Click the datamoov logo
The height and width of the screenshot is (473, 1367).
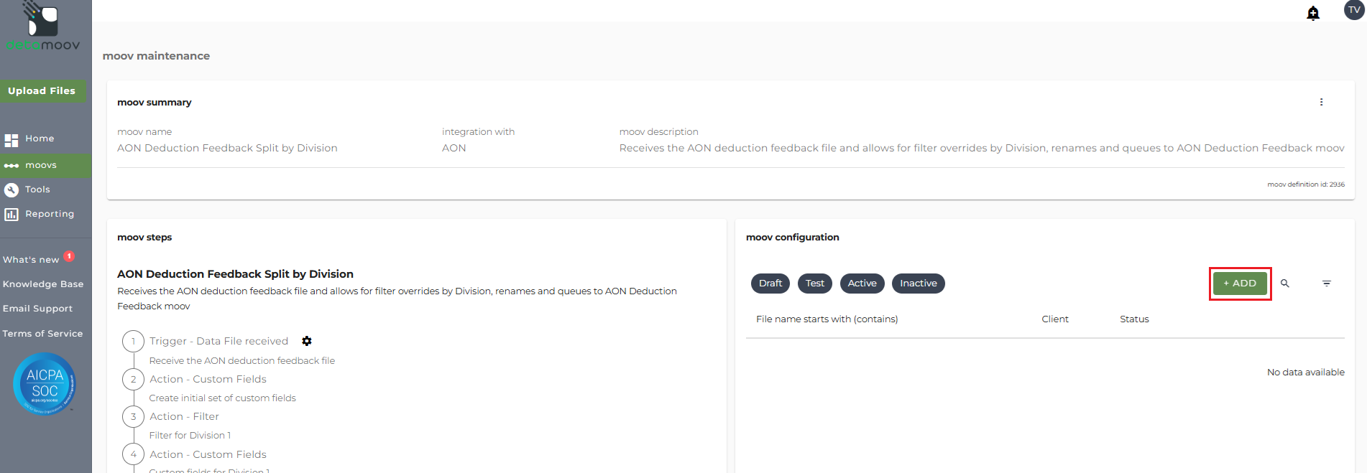click(43, 27)
